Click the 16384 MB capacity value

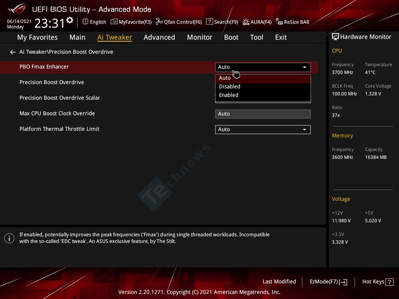376,157
